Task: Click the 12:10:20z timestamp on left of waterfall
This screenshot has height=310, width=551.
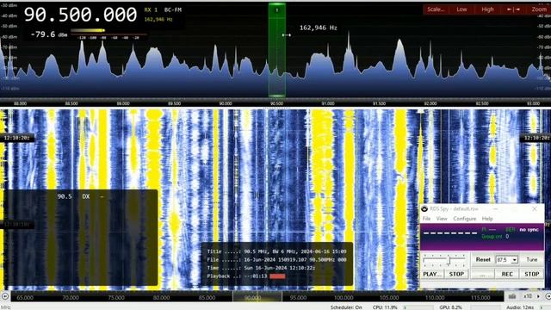Action: [x=16, y=138]
